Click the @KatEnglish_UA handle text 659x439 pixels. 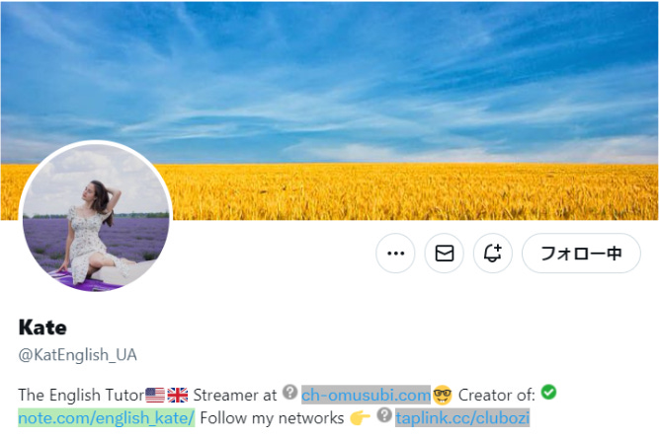point(77,355)
